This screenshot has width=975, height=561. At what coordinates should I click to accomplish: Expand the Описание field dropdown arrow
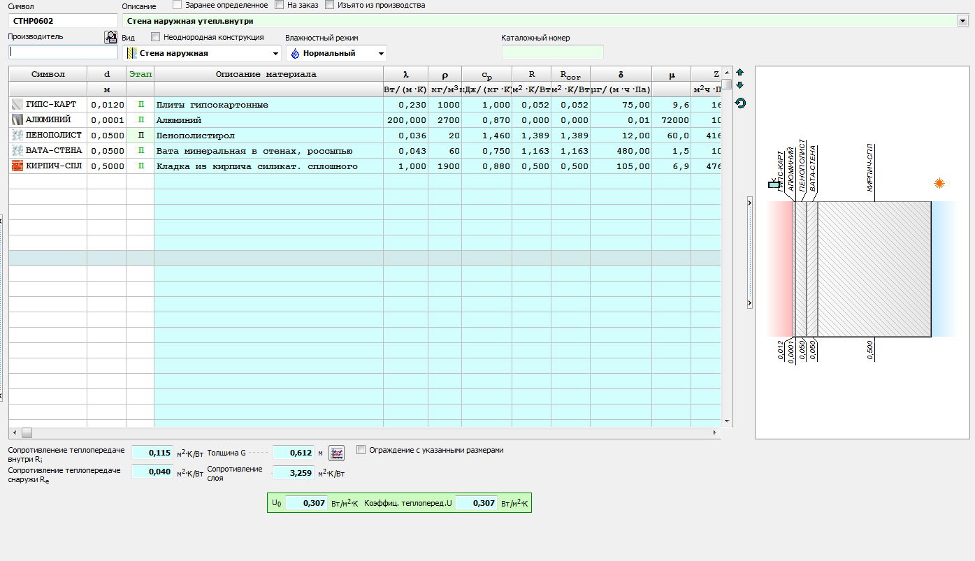[x=962, y=21]
